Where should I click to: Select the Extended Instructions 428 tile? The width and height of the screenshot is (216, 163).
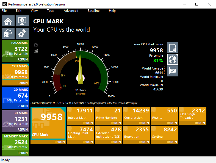109,133
